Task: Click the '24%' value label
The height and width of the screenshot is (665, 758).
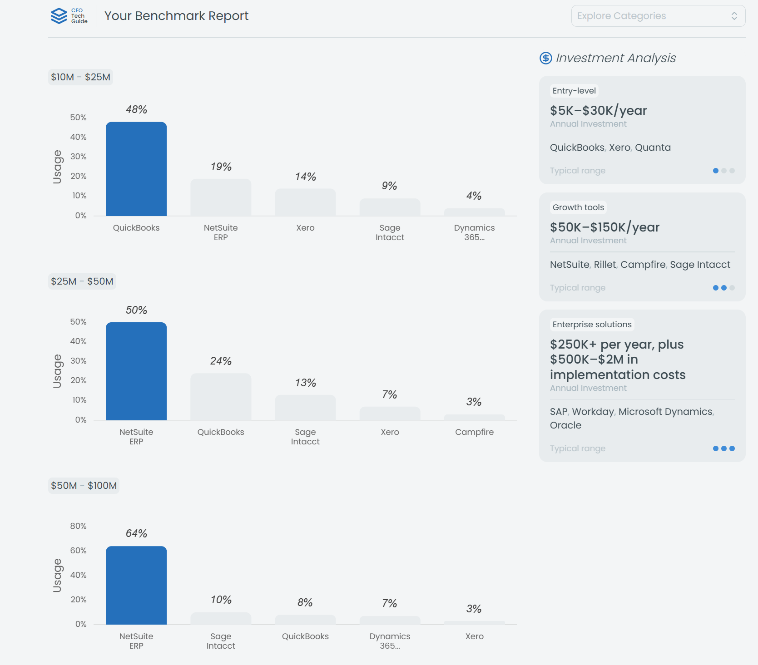Action: (x=221, y=361)
